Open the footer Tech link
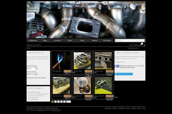 (x=144, y=108)
